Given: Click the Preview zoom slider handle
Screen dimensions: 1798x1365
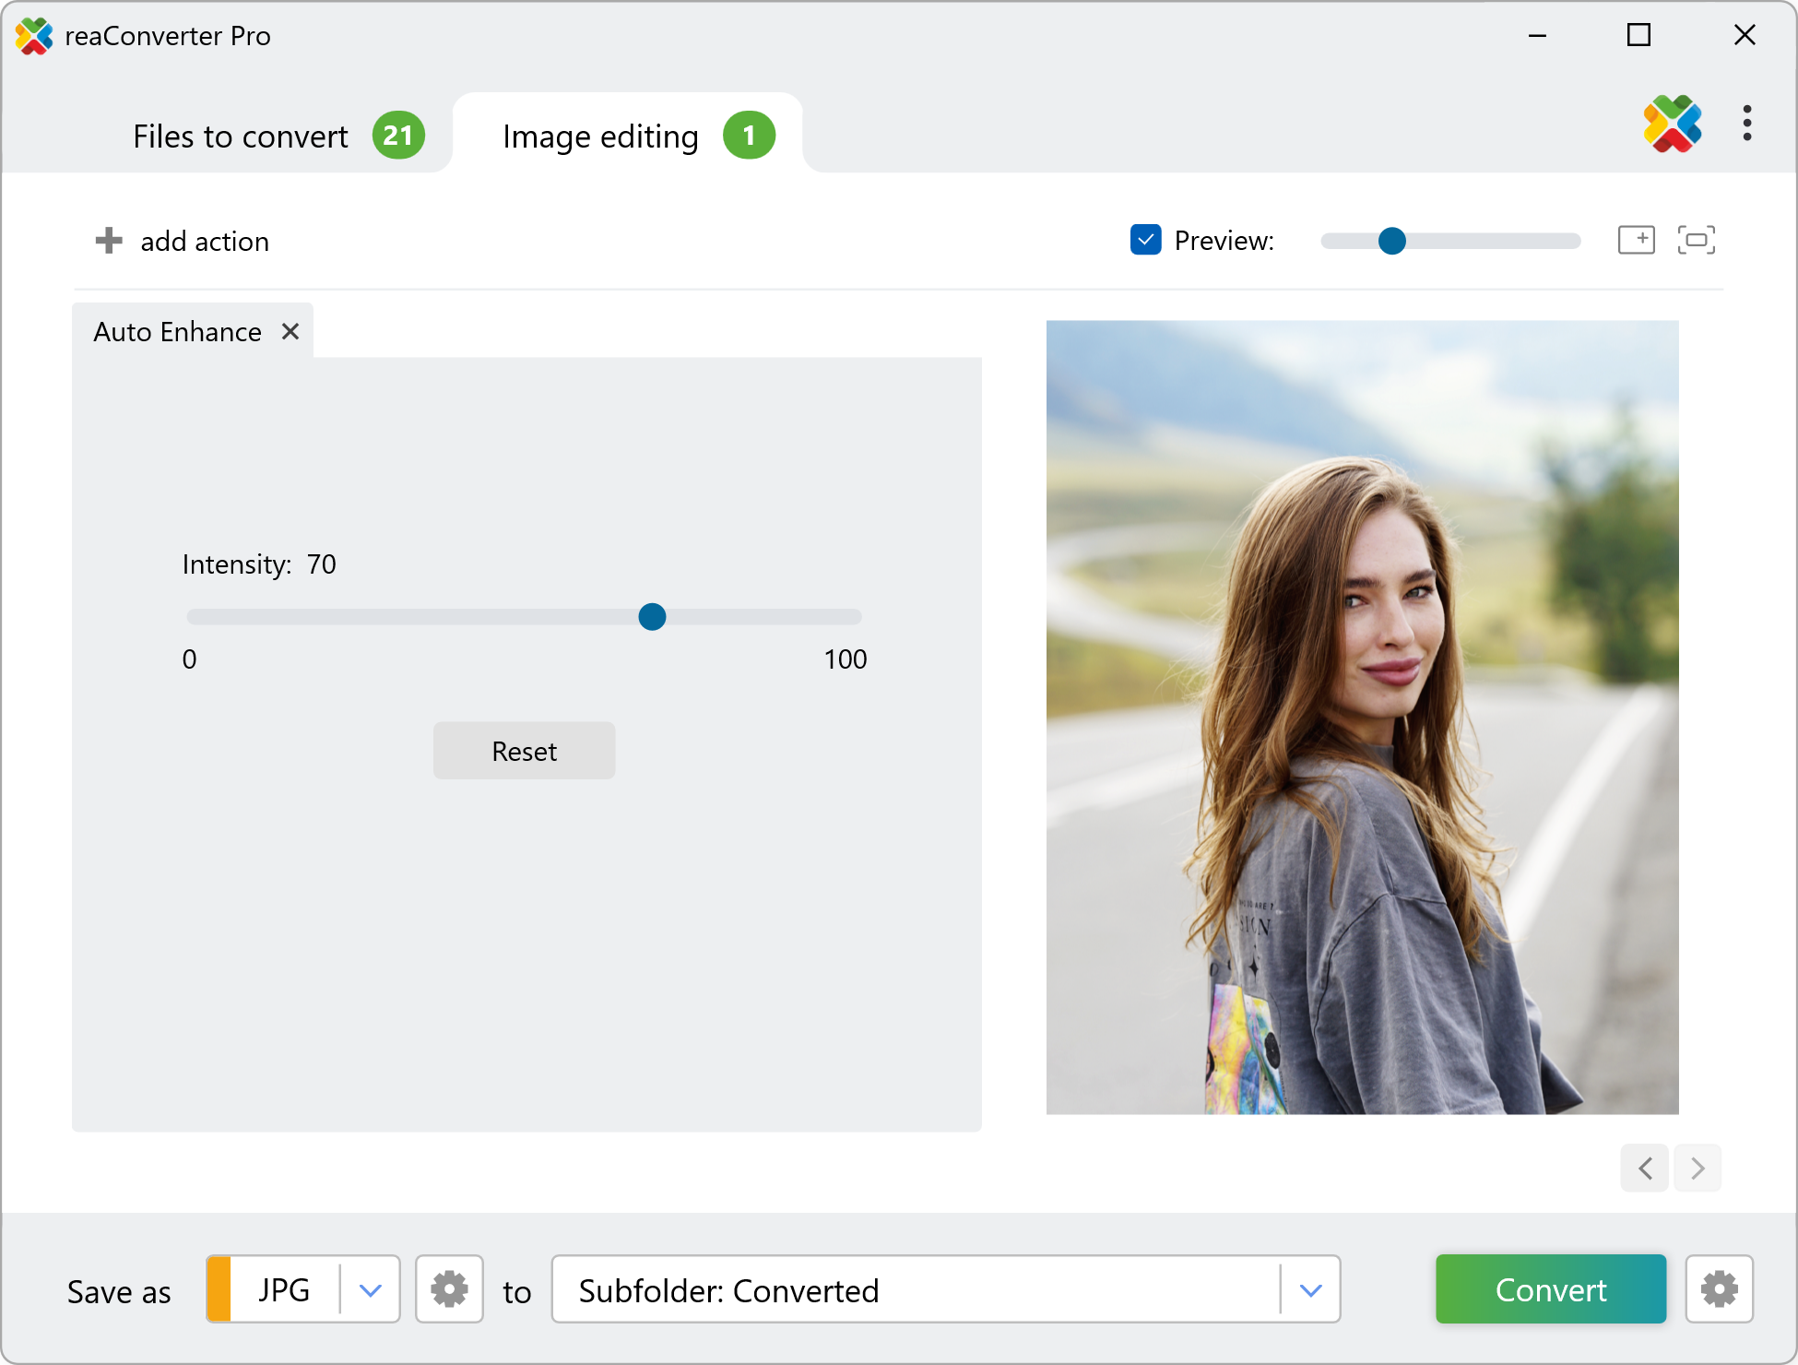Looking at the screenshot, I should [1391, 241].
